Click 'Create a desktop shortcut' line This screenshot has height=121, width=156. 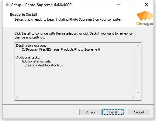(x=43, y=65)
